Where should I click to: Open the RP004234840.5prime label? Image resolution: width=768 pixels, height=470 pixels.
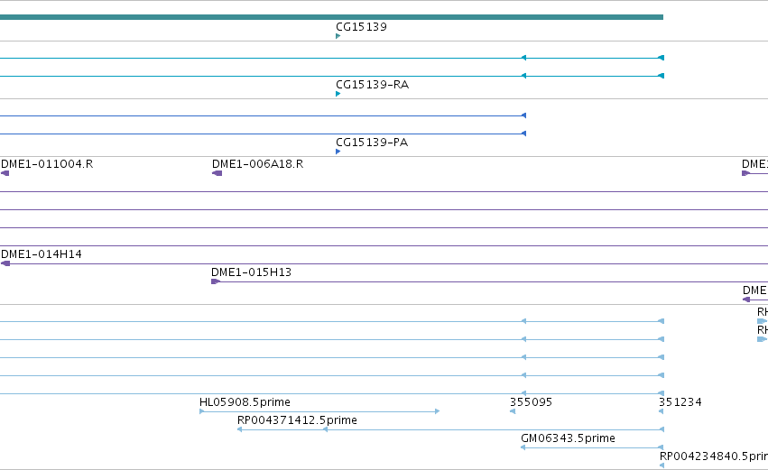click(x=714, y=456)
